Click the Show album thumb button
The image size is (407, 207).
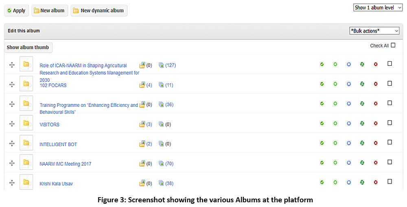[x=28, y=47]
